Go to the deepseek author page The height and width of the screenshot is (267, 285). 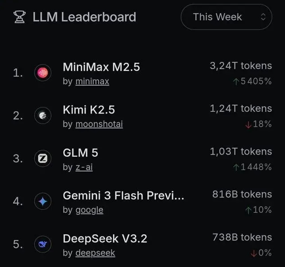coord(95,253)
